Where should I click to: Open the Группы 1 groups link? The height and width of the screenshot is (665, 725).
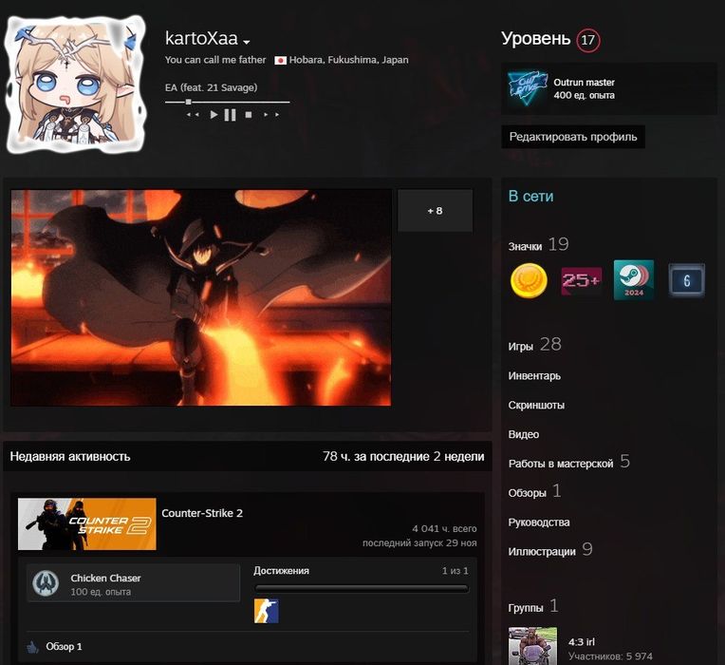[x=533, y=607]
